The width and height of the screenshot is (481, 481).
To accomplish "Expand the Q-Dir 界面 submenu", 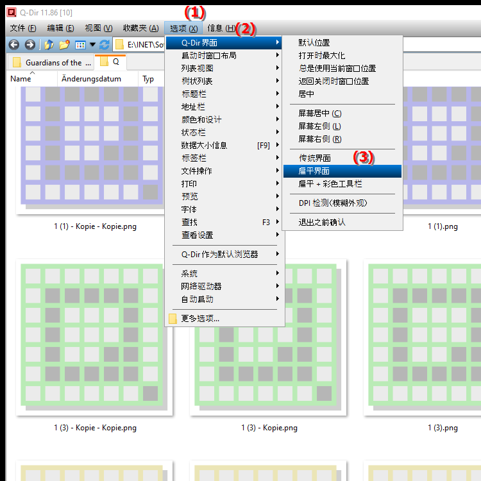I will pos(224,42).
